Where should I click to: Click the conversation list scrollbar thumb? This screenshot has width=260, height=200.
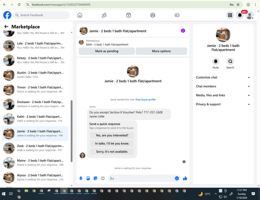click(x=71, y=131)
